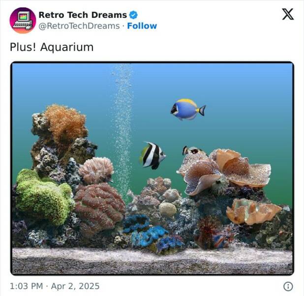The image size is (304, 296).
Task: Click the info circle icon
Action: tap(288, 286)
